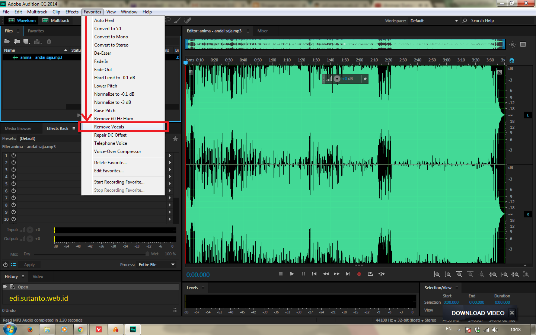Adjust the HUD volume knob
Screen dimensions: 536x335
tap(337, 79)
